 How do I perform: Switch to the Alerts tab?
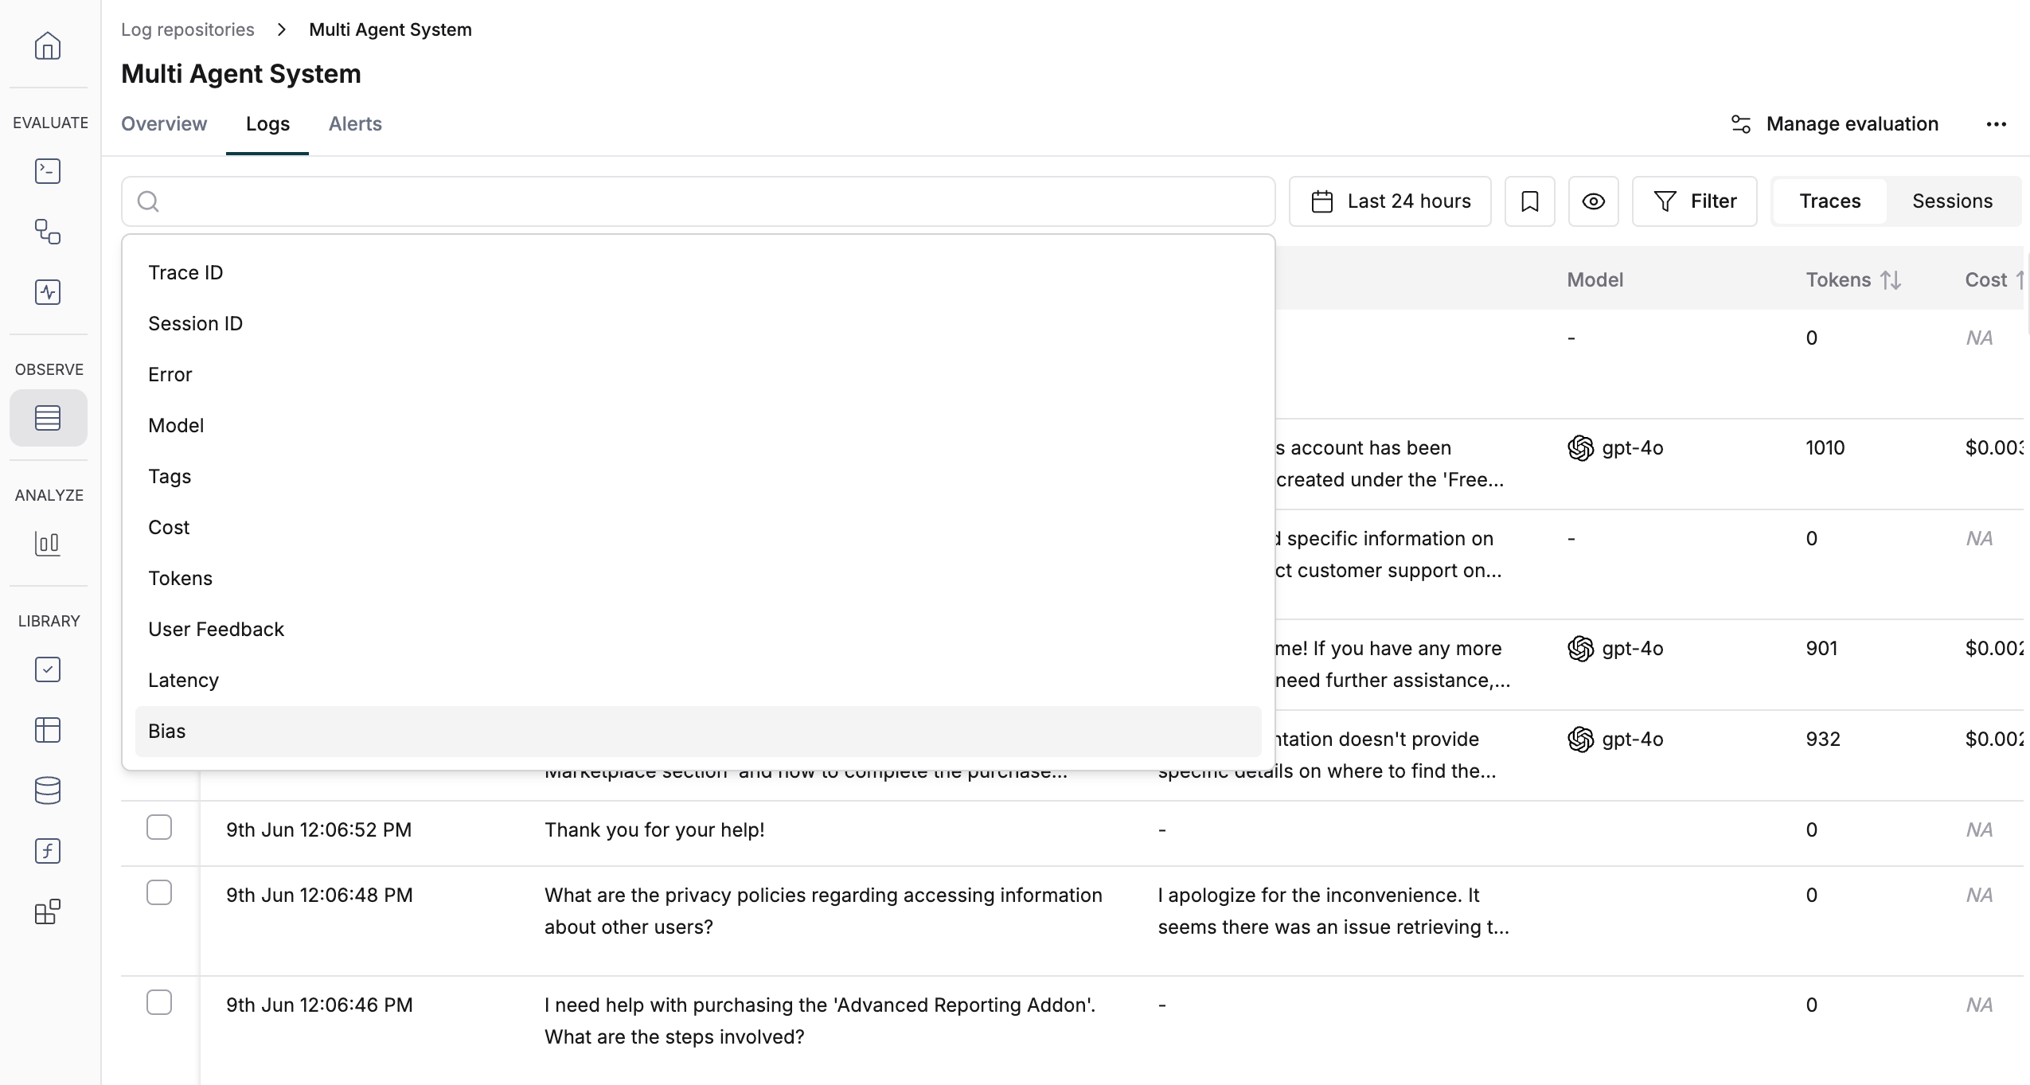coord(355,124)
